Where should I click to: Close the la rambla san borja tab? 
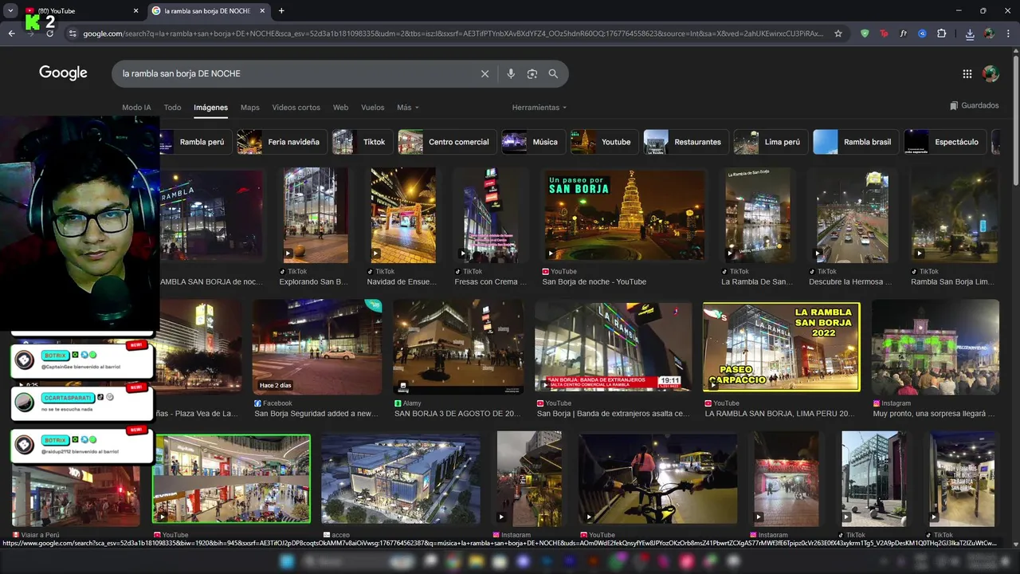(263, 11)
